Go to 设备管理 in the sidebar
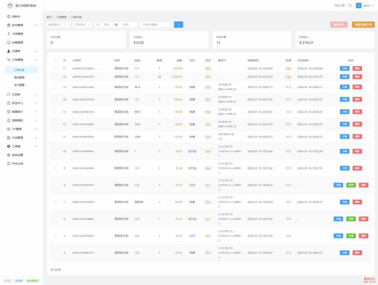 (x=17, y=42)
